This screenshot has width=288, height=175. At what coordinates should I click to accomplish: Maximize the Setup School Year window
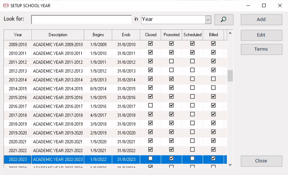point(264,6)
